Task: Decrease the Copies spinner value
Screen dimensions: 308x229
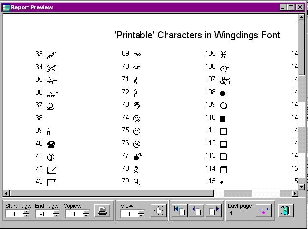Action: (86, 215)
